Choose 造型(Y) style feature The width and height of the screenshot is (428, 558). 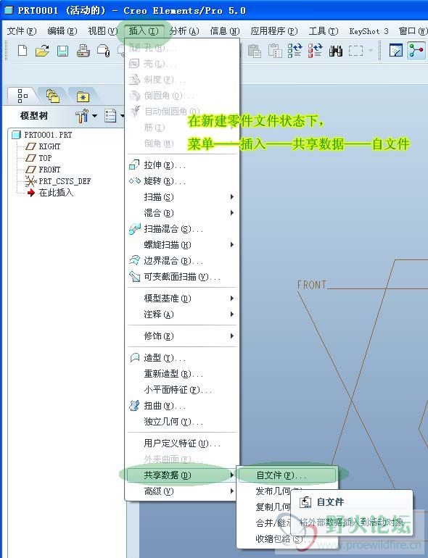click(x=182, y=358)
